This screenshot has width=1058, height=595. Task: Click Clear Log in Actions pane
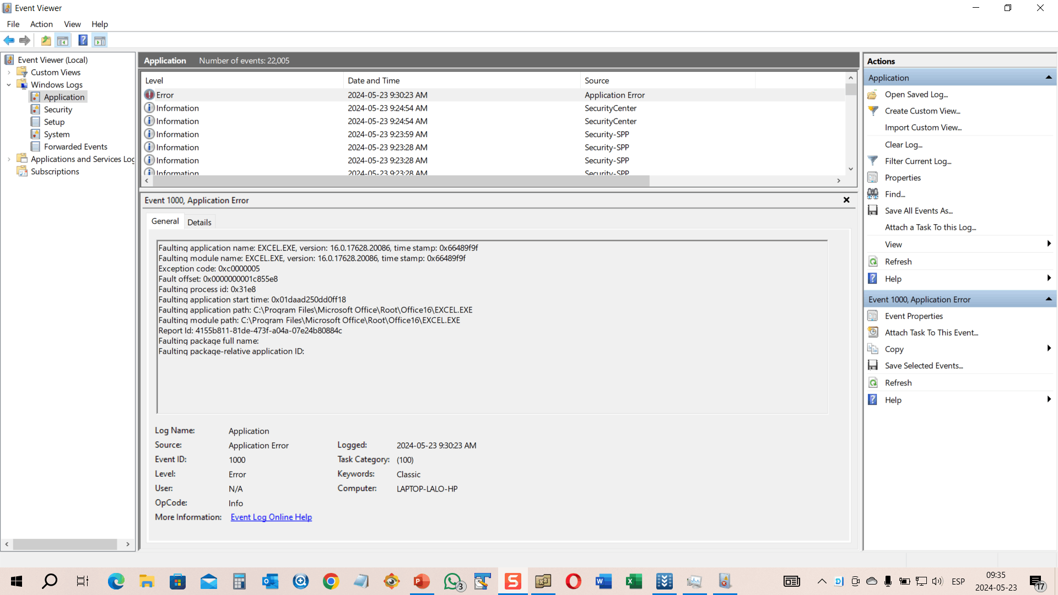point(903,144)
